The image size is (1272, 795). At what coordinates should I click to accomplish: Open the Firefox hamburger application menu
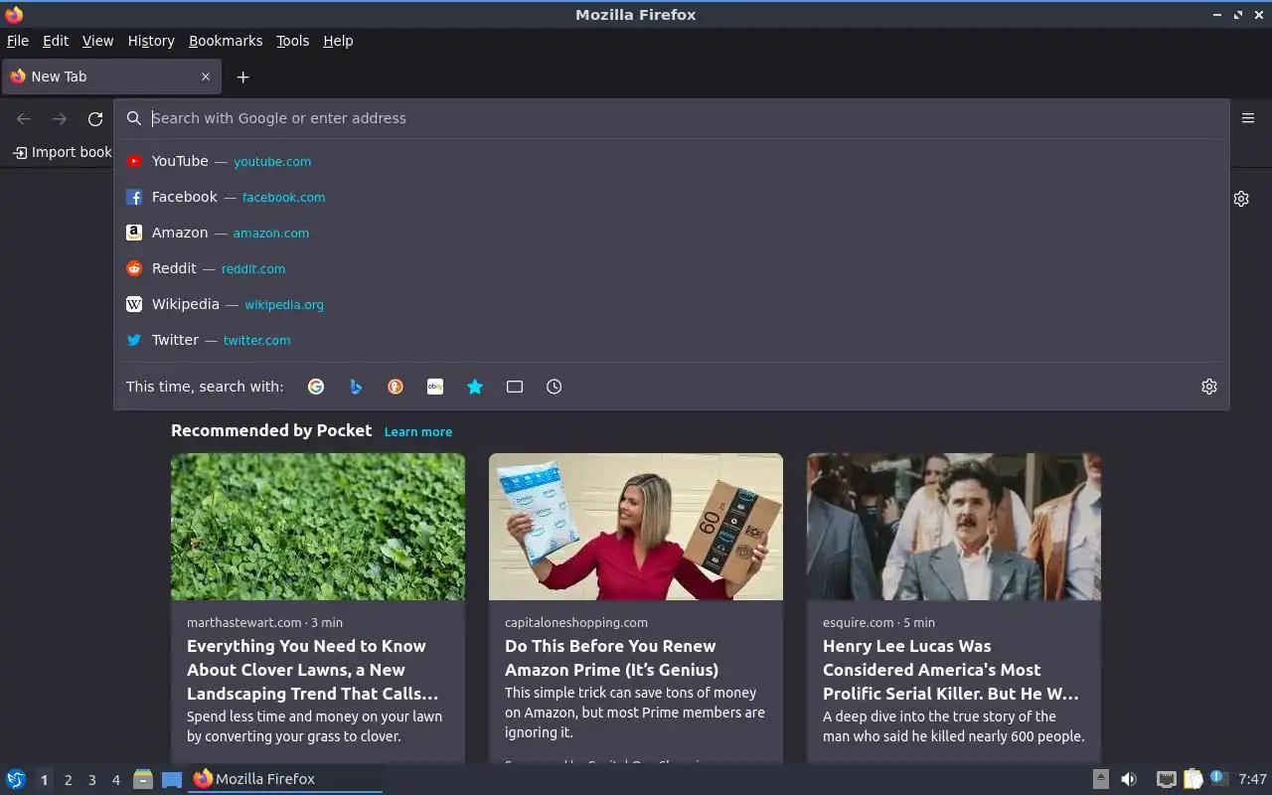(1248, 117)
